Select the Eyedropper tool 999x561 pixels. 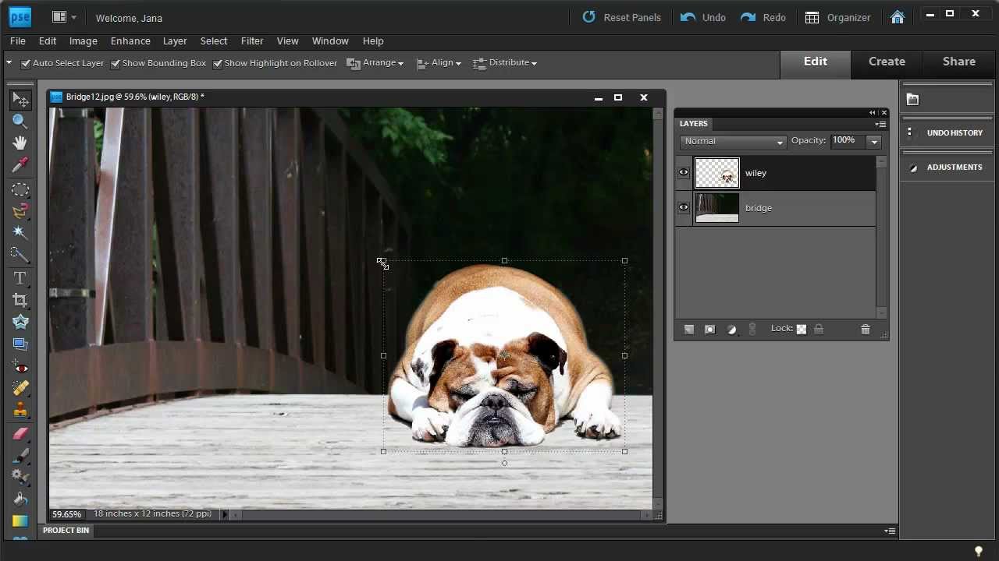click(x=20, y=164)
